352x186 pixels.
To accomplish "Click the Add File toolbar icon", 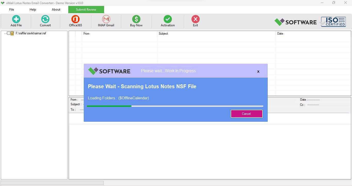I will [x=16, y=19].
